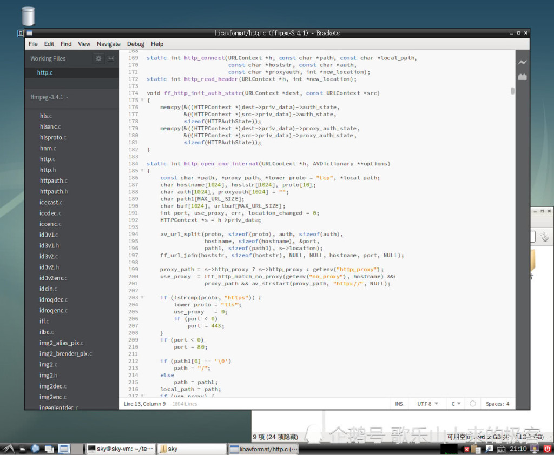The width and height of the screenshot is (554, 455).
Task: Switch to the sky file manager taskbar button
Action: [x=192, y=449]
